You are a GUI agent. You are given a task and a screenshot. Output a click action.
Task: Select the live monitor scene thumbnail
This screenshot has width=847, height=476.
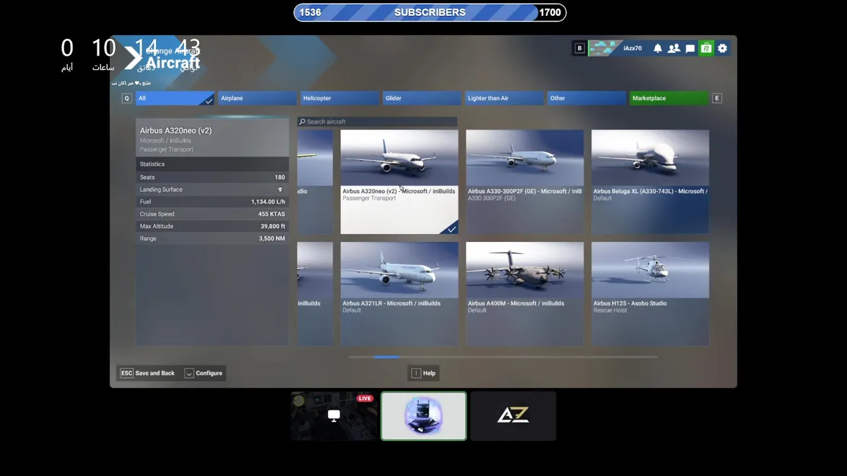pos(334,416)
